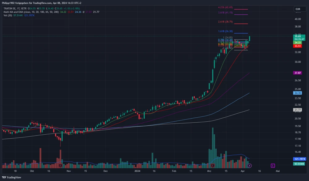Click the purple 27.87 moving average label

coord(298,73)
